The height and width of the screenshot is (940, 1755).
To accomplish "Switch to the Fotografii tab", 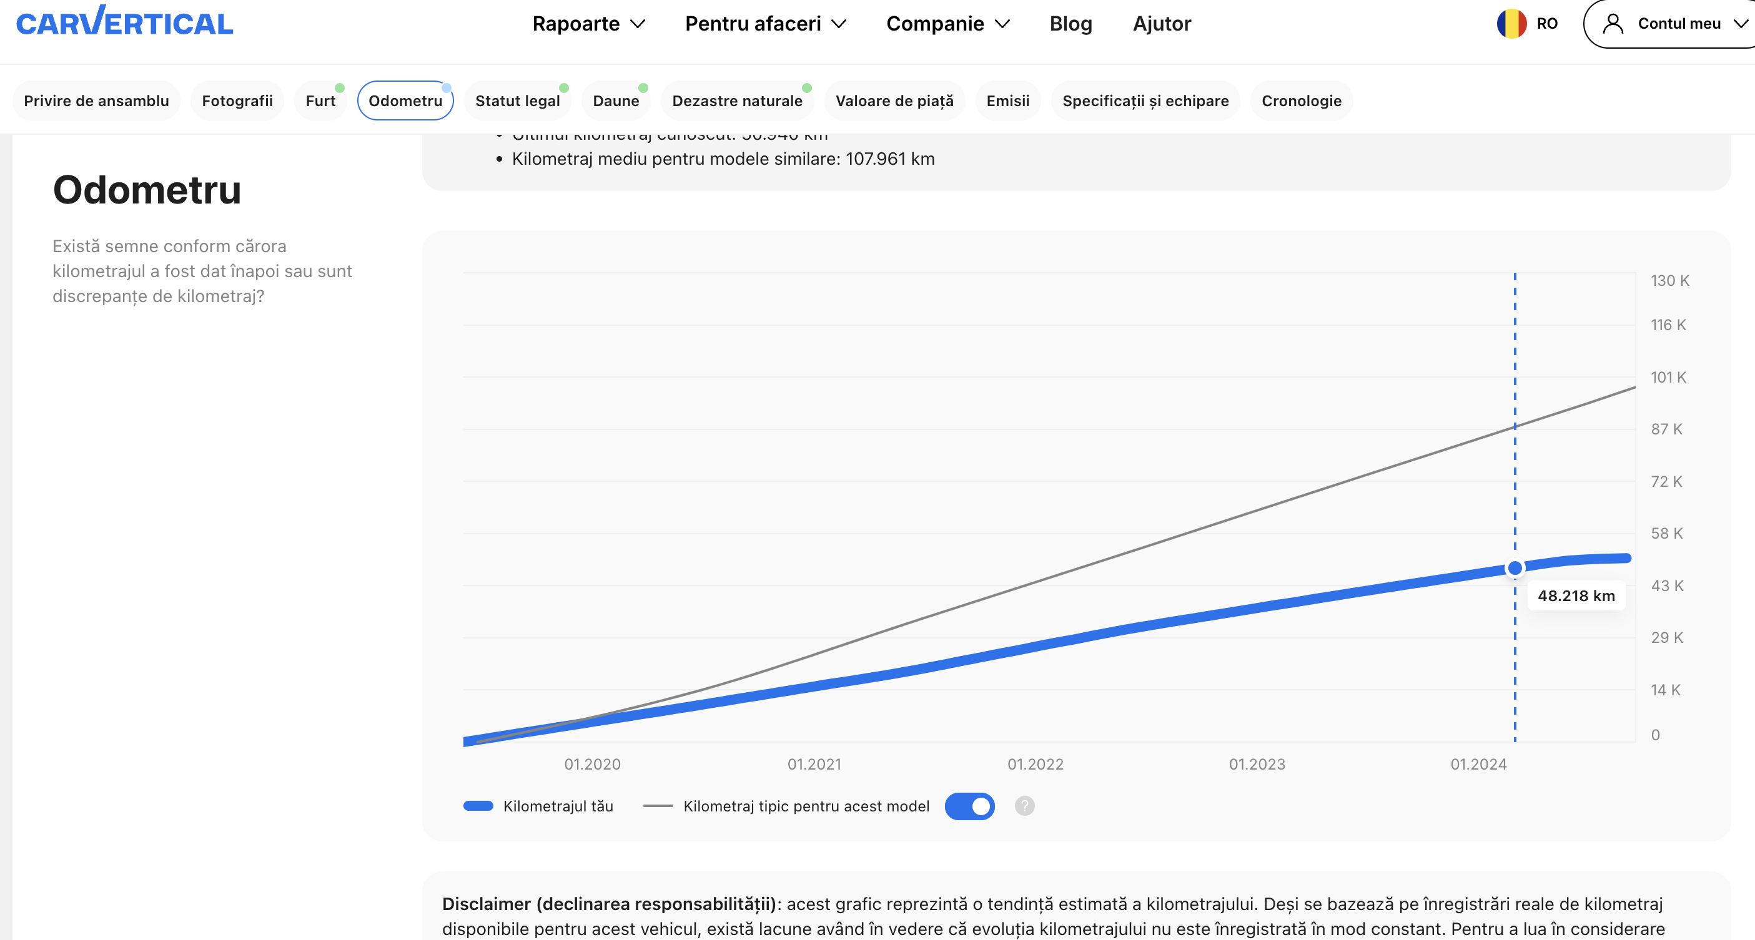I will 237,100.
